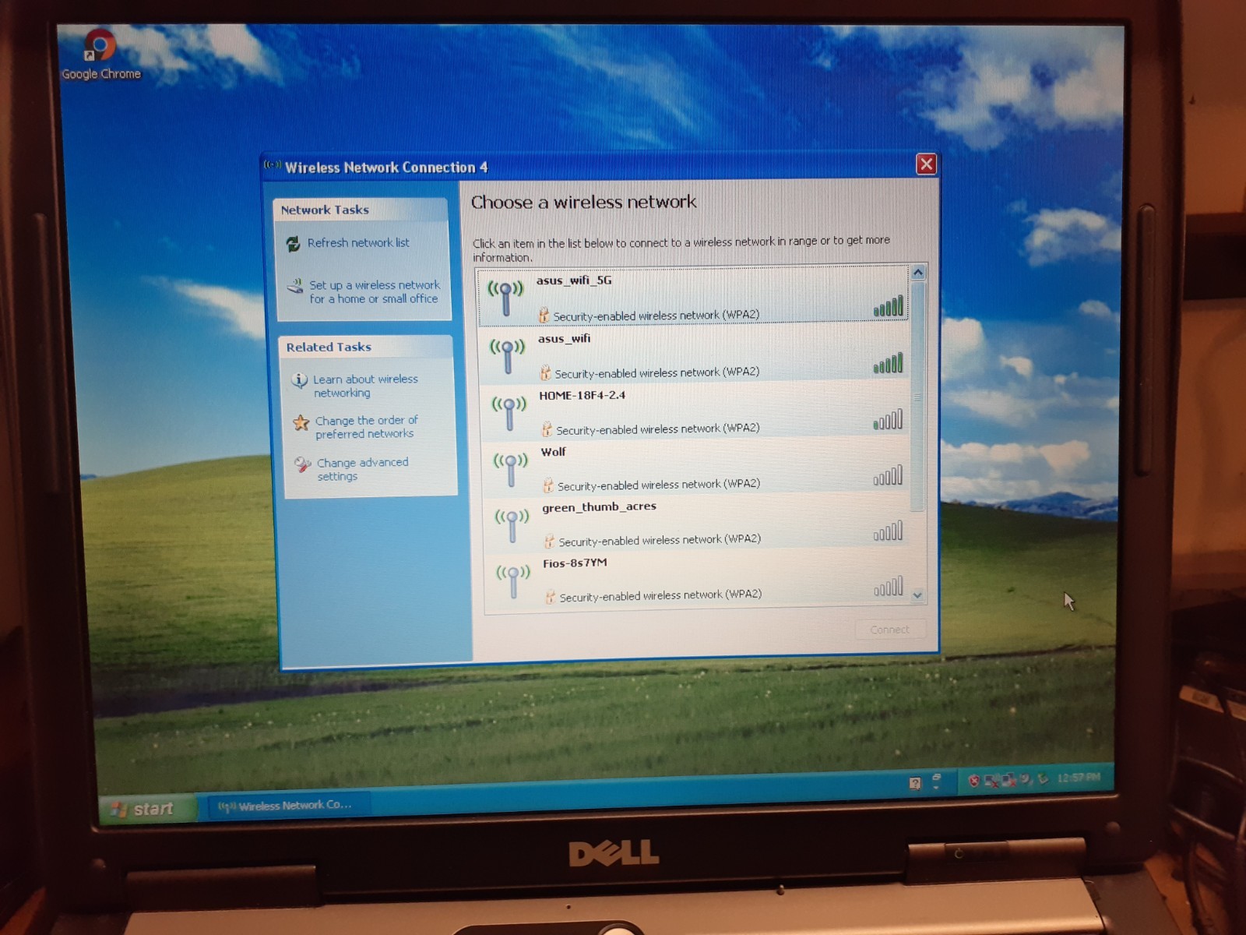The width and height of the screenshot is (1246, 935).
Task: Click the antenna icon for Fios-8s7YM
Action: [x=513, y=581]
